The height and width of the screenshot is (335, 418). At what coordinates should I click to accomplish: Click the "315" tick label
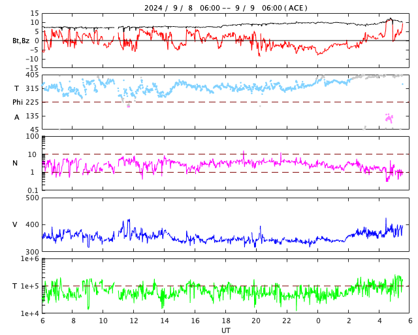click(32, 88)
